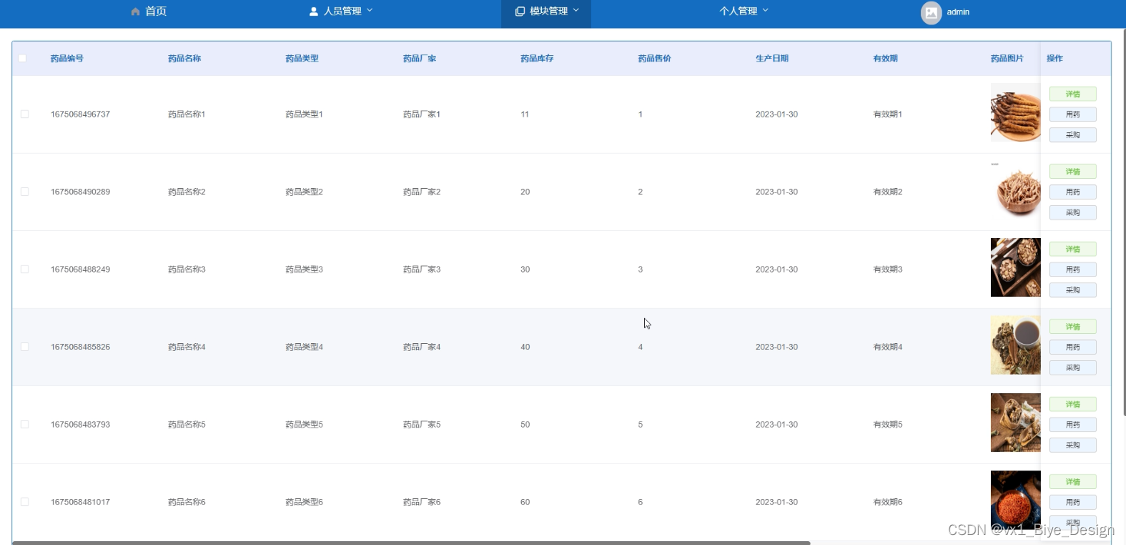
Task: Open the drug image thumbnail for 药品名称1
Action: tap(1015, 112)
